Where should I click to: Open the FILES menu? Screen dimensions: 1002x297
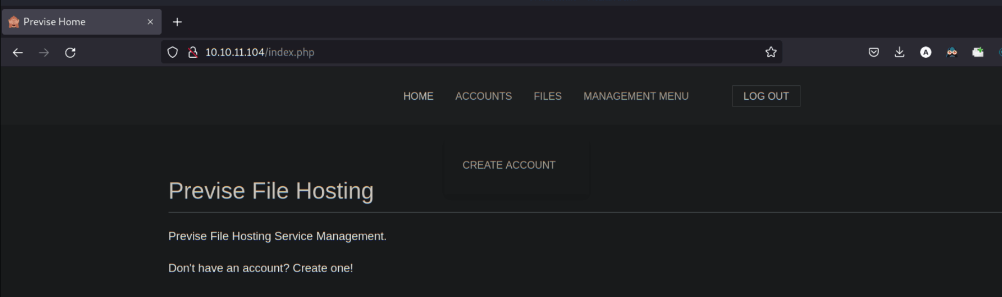548,96
